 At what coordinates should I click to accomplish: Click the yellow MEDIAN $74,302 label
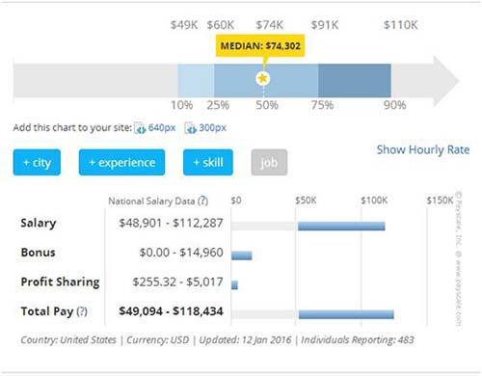coord(260,45)
